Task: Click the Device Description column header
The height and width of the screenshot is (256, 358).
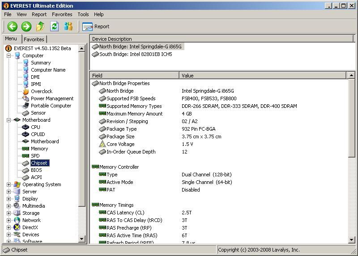Action: (222, 39)
